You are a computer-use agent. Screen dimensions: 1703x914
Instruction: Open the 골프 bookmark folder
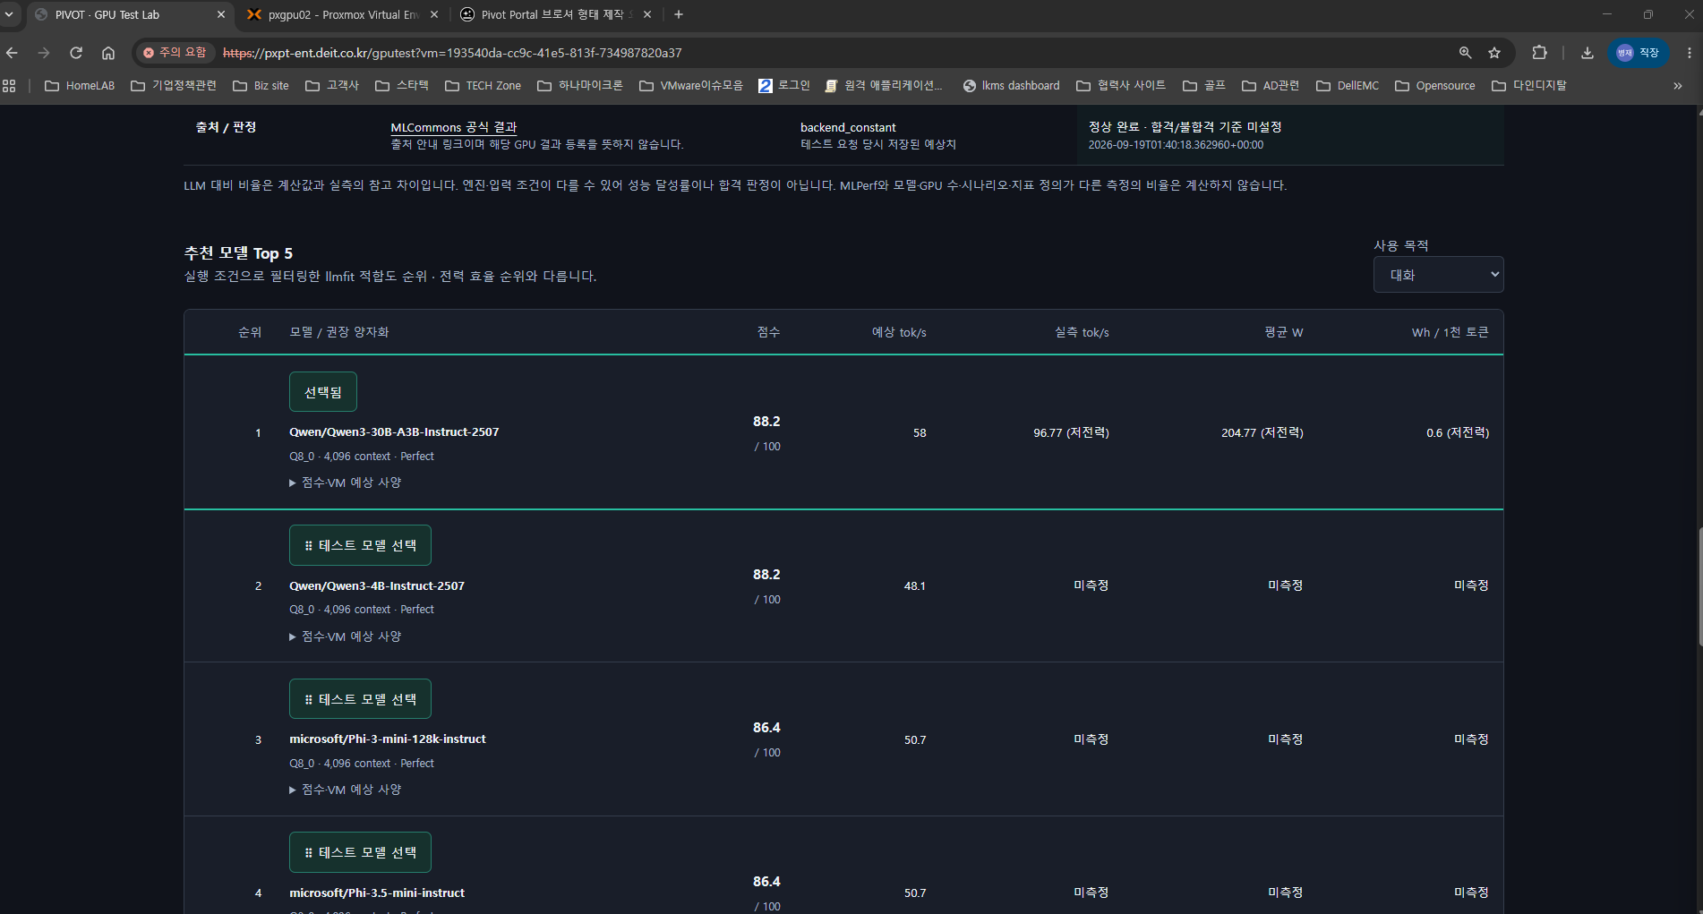1204,86
